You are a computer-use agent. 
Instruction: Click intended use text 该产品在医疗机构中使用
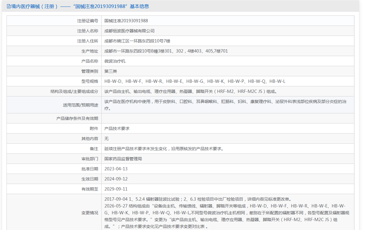(x=225, y=105)
